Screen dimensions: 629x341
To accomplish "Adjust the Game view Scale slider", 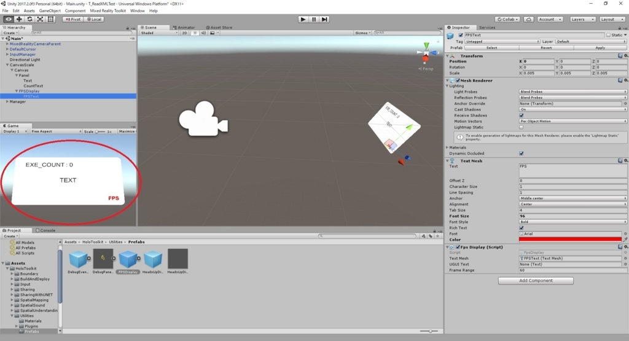I will click(x=100, y=131).
